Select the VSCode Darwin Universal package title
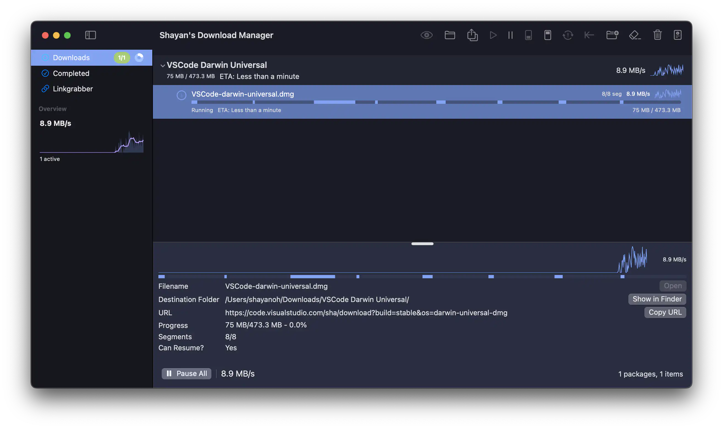The height and width of the screenshot is (429, 723). [x=217, y=65]
